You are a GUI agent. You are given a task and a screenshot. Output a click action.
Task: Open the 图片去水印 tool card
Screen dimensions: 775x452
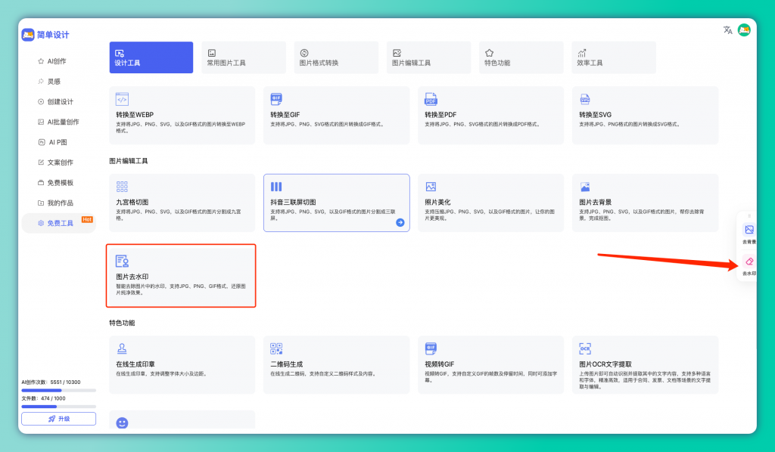pos(181,276)
